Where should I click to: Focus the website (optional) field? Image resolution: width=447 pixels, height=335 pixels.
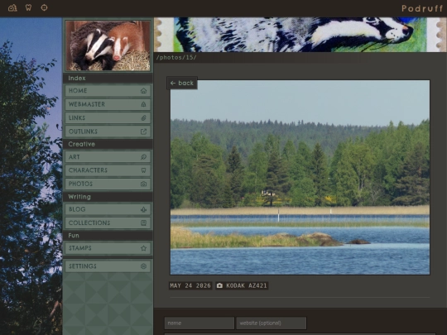coord(272,323)
